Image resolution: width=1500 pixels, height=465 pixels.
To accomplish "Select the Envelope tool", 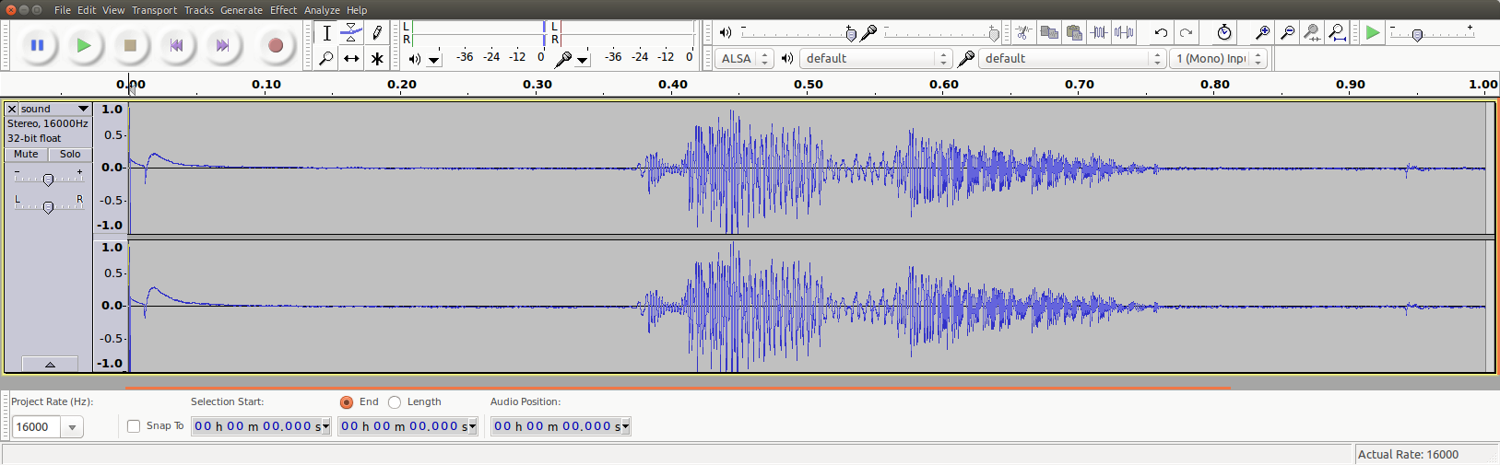I will tap(351, 33).
